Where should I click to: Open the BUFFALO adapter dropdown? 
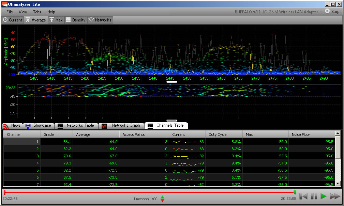pos(278,12)
